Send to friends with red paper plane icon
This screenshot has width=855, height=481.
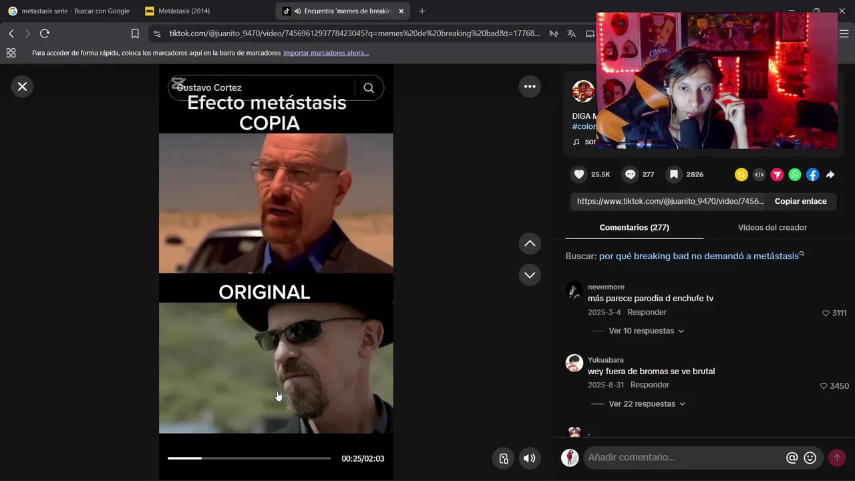point(777,174)
